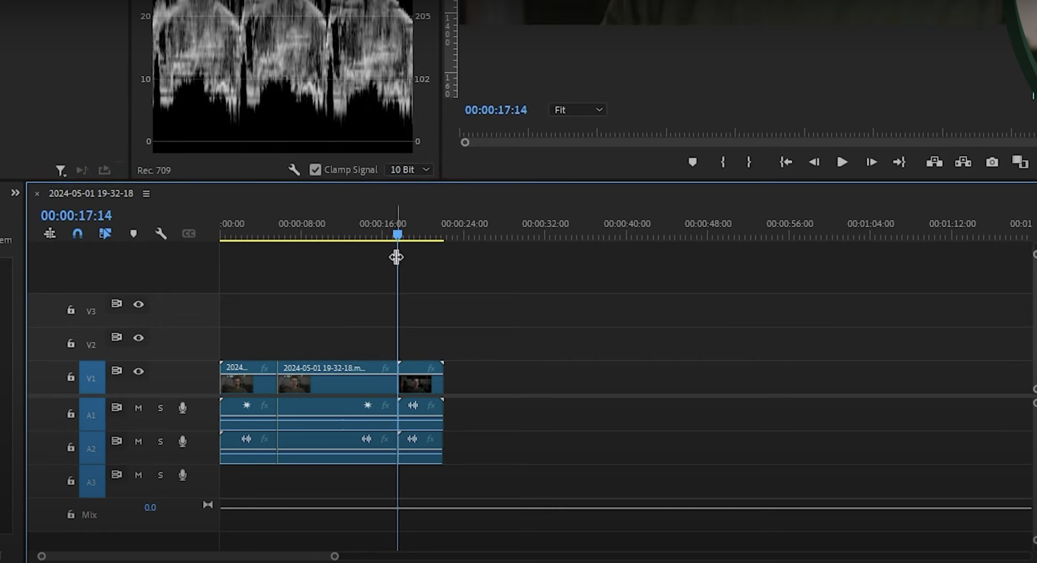Click the Lift icon in the Program Monitor

[x=934, y=162]
